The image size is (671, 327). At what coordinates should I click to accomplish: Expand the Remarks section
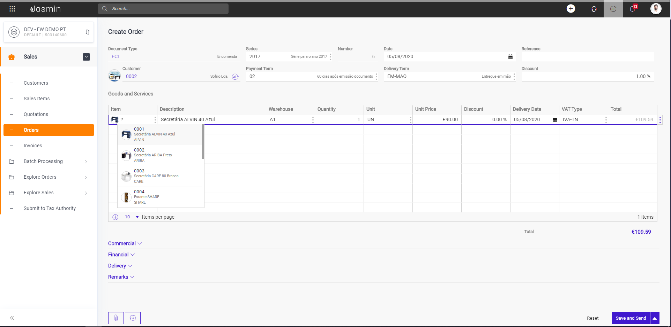(121, 277)
